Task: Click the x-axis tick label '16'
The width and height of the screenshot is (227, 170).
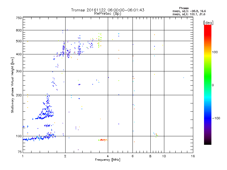Action: [193, 156]
